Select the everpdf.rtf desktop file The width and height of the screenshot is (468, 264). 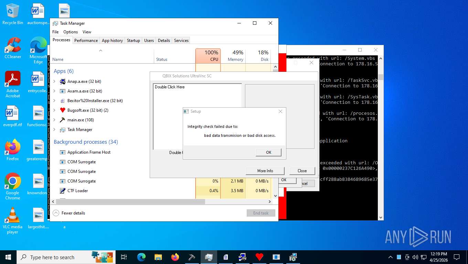13,116
